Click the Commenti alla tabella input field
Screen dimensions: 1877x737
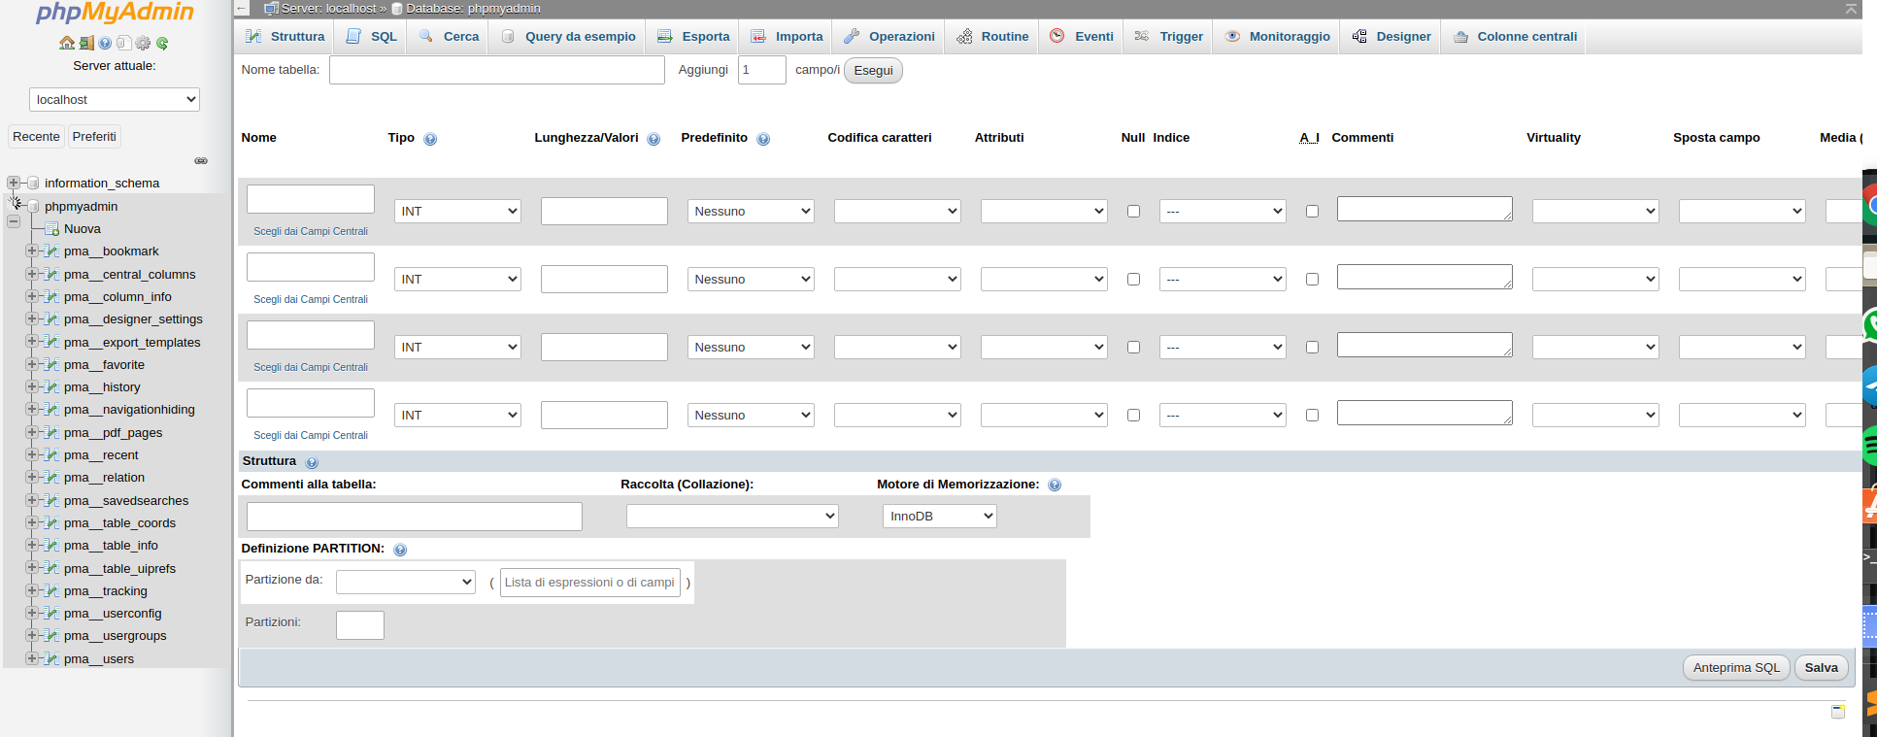pyautogui.click(x=415, y=517)
